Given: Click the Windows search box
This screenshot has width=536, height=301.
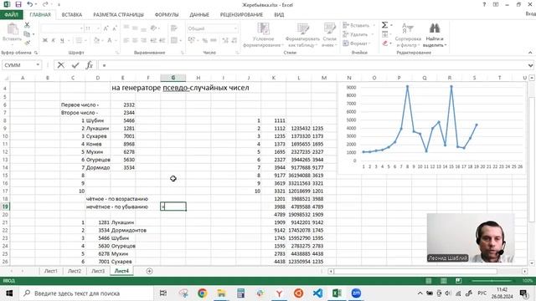Looking at the screenshot, I should pos(85,293).
